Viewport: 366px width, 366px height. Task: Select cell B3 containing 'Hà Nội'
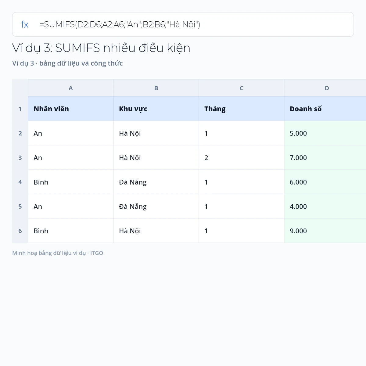point(156,158)
